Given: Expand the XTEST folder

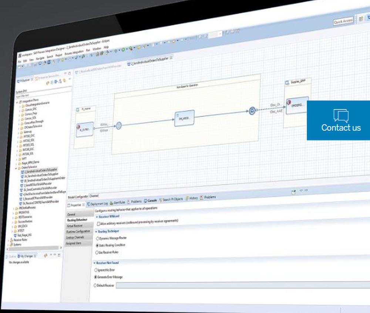Looking at the screenshot, I should [13, 231].
